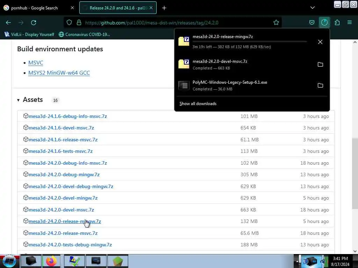This screenshot has width=358, height=268.
Task: Save page to Pocket
Action: pos(312,23)
